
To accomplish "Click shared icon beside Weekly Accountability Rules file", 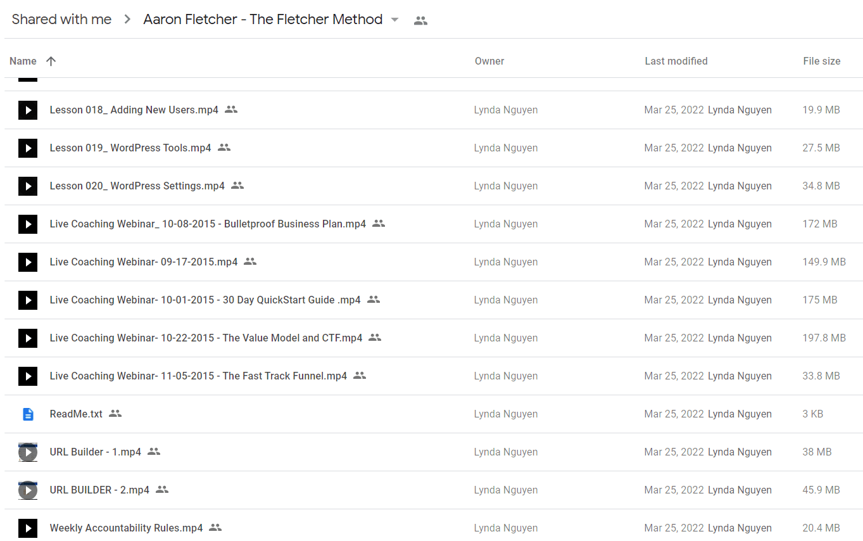I will 215,528.
